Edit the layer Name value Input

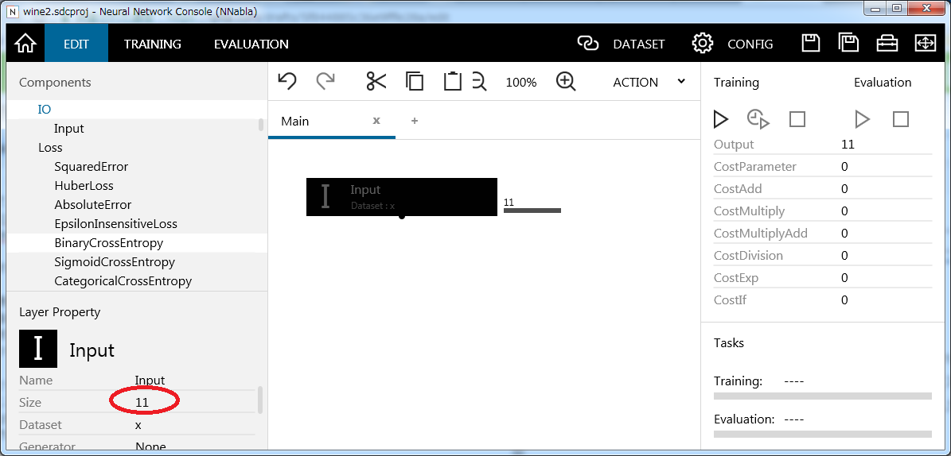[150, 381]
